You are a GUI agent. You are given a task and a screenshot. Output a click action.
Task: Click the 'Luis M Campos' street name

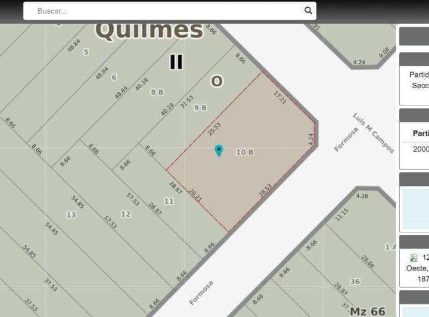374,133
